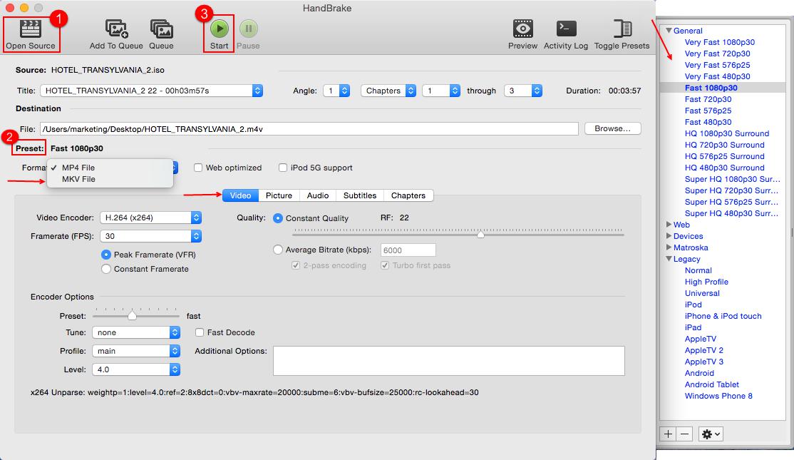Select the High Profile legacy preset

706,282
